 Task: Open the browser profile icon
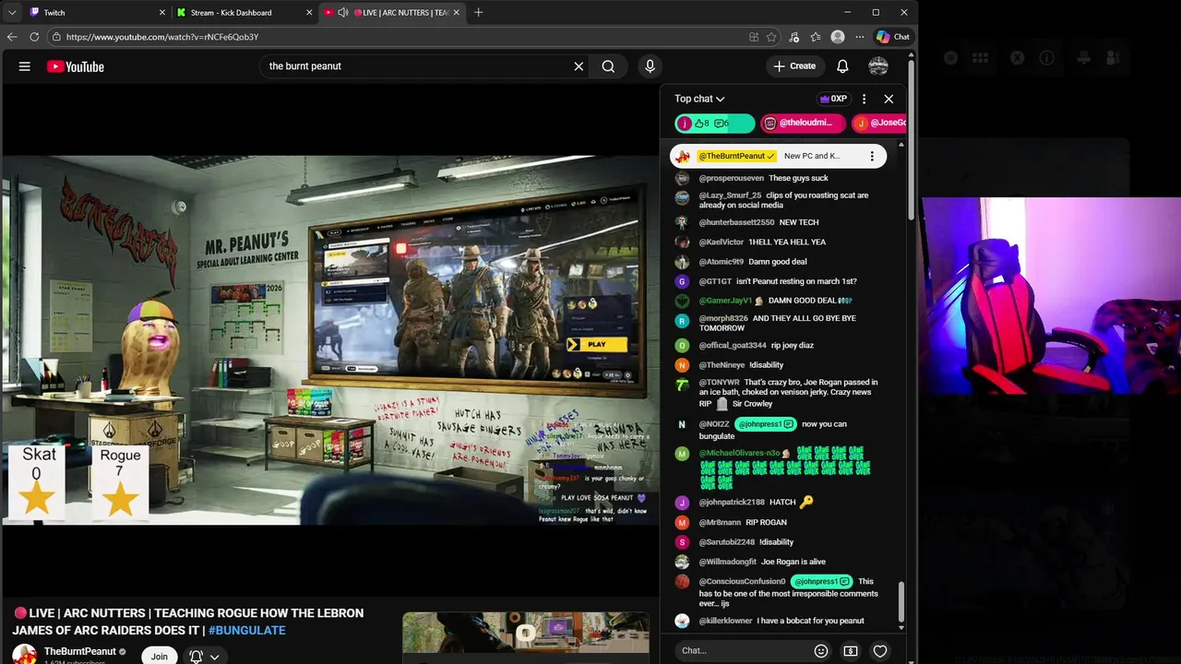(x=838, y=37)
